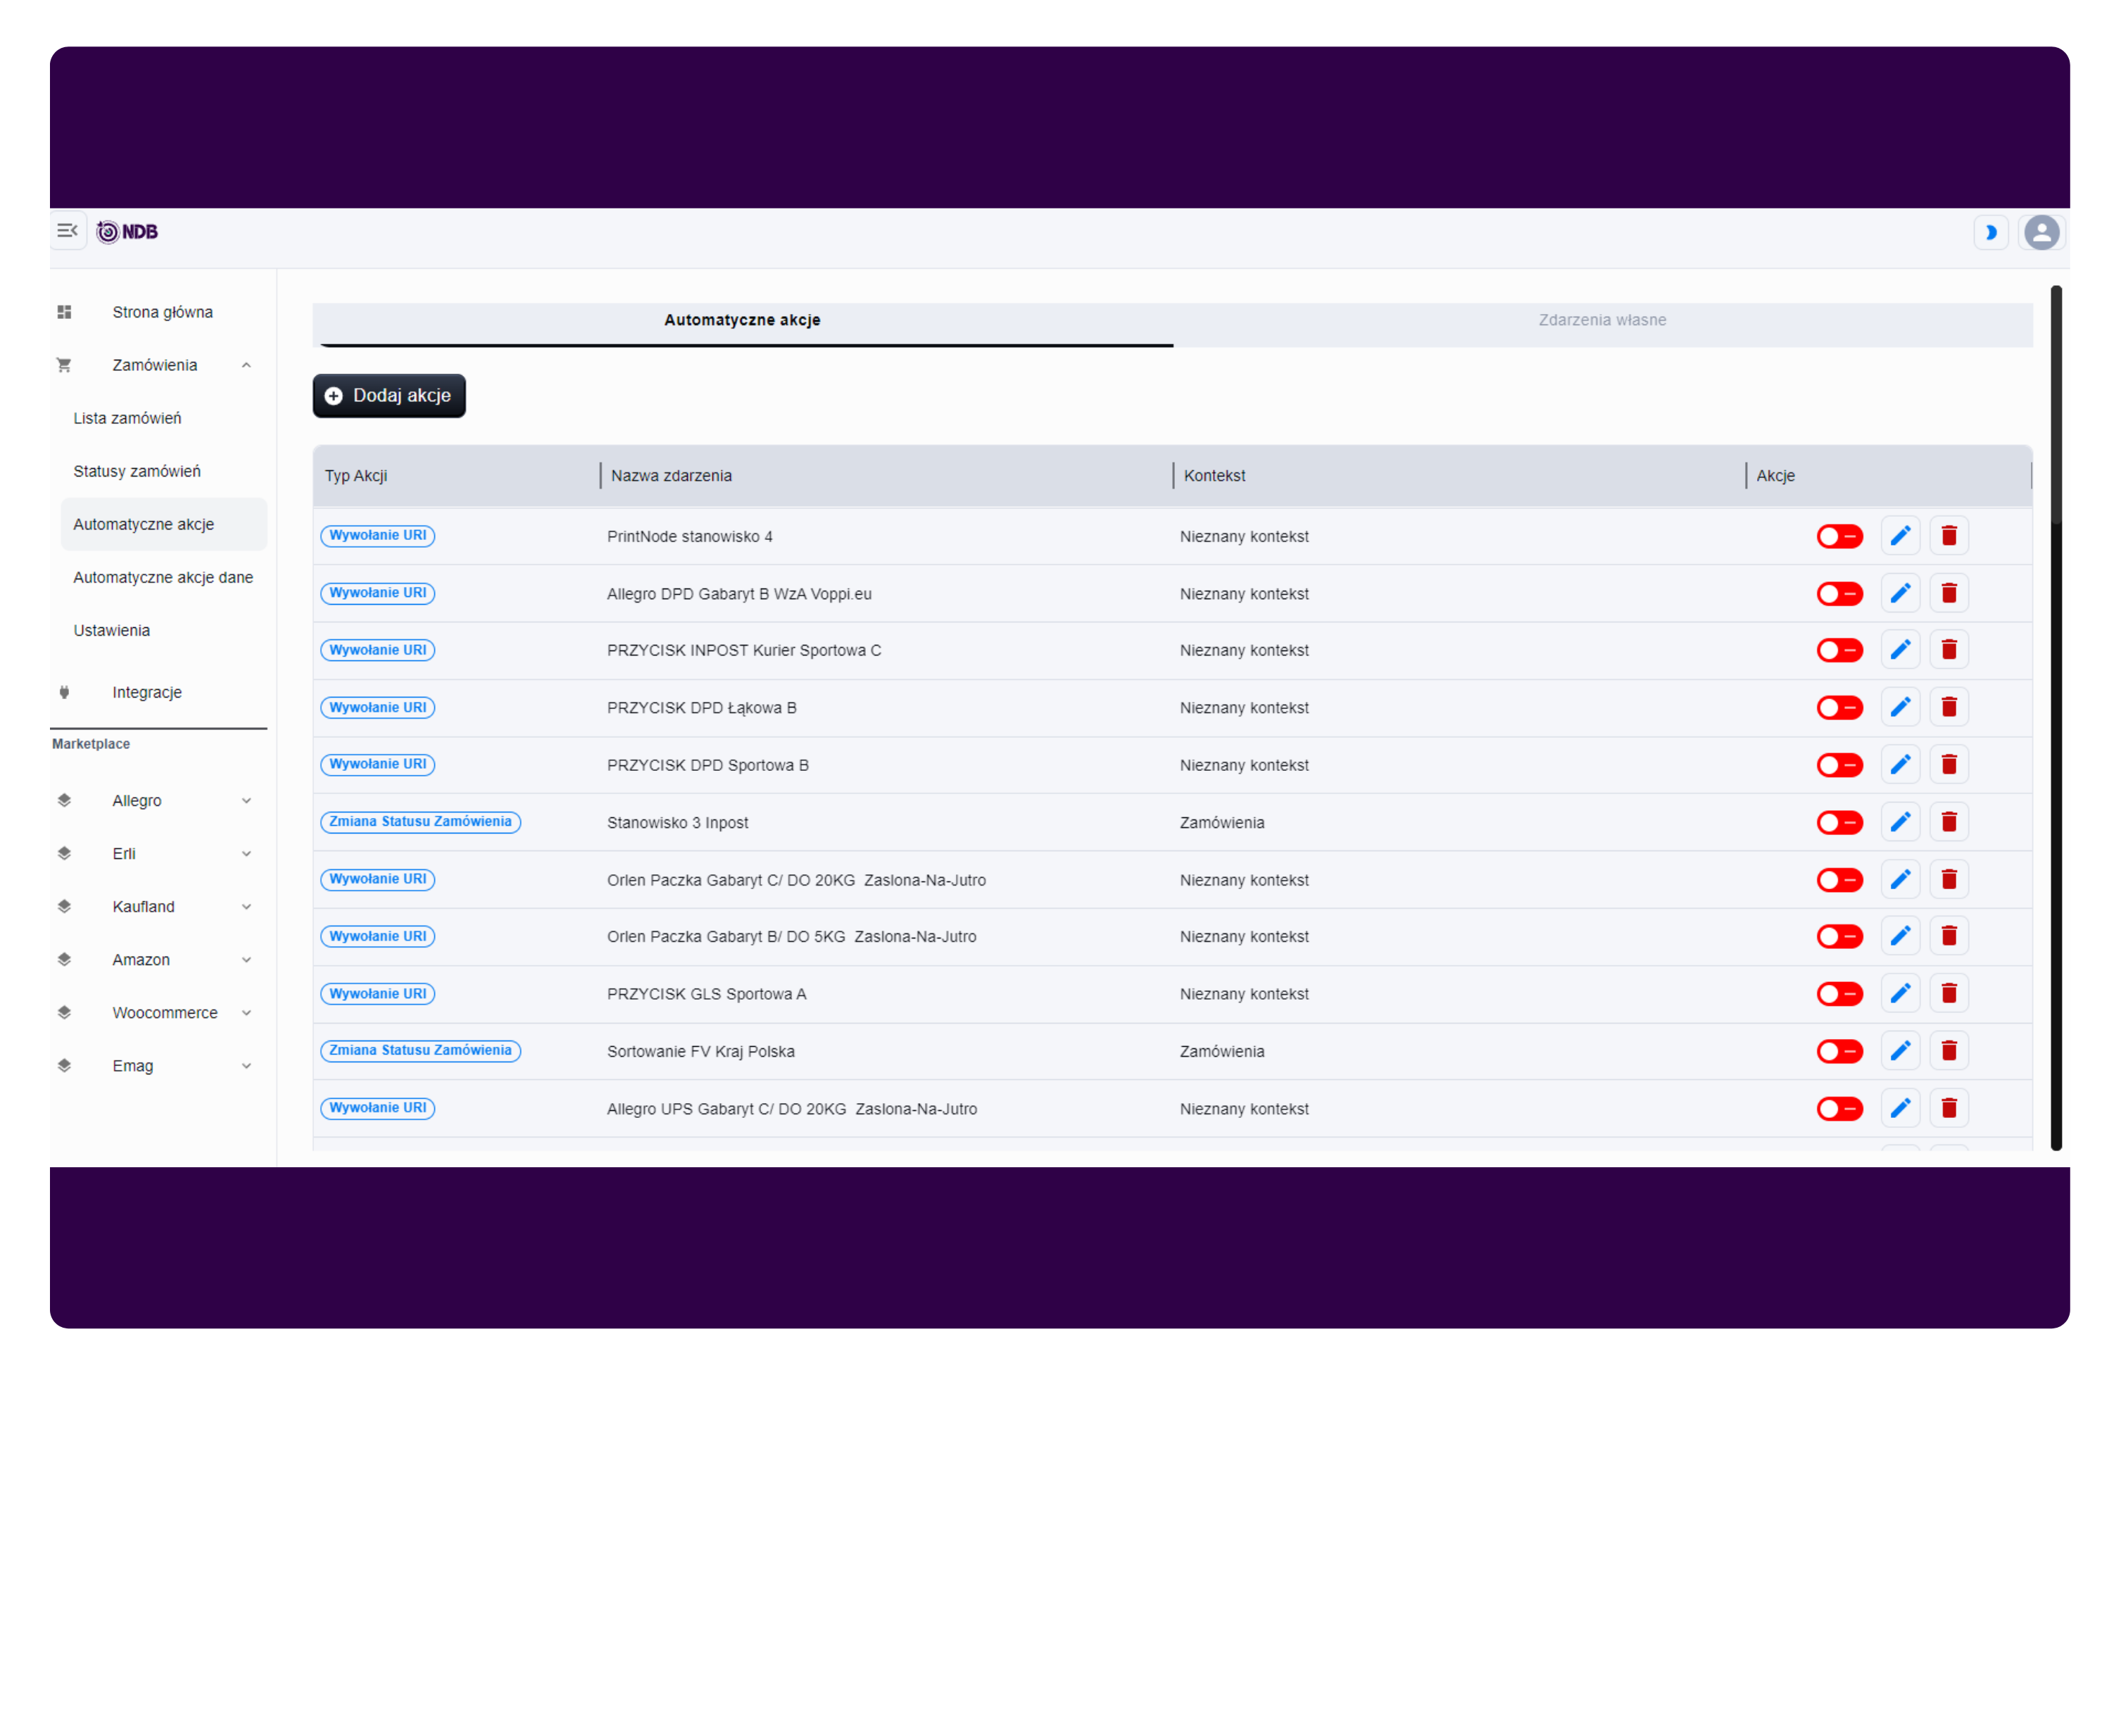
Task: Collapse the sidebar with the menu icon
Action: 67,231
